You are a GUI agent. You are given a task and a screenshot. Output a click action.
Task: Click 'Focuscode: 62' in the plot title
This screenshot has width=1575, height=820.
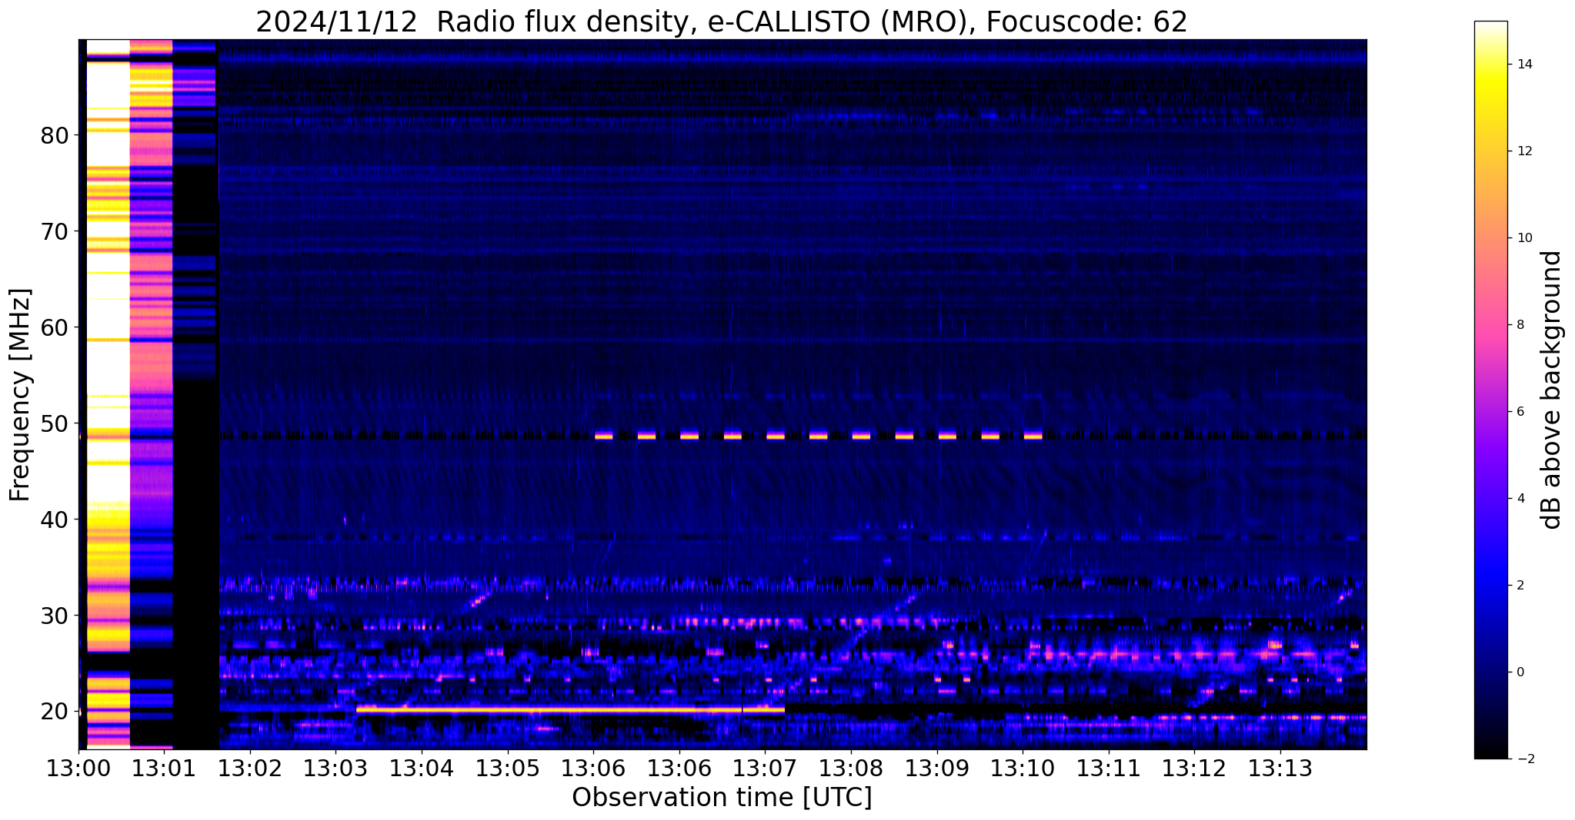coord(1086,22)
